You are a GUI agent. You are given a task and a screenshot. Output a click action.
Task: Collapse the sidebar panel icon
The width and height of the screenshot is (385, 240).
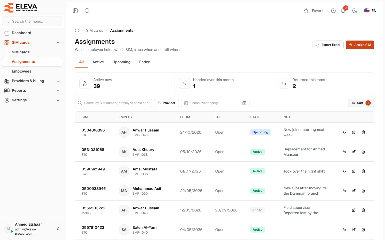pyautogui.click(x=75, y=11)
